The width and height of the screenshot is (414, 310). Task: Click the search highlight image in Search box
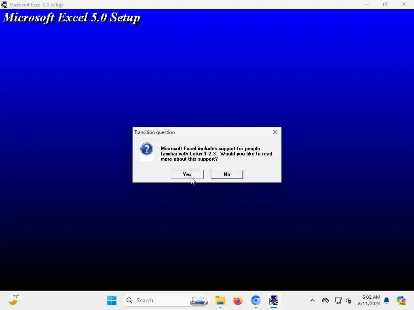pyautogui.click(x=199, y=300)
